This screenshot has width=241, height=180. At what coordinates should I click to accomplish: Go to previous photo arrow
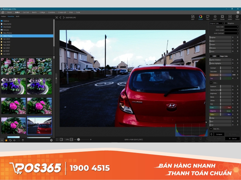[x=61, y=18]
